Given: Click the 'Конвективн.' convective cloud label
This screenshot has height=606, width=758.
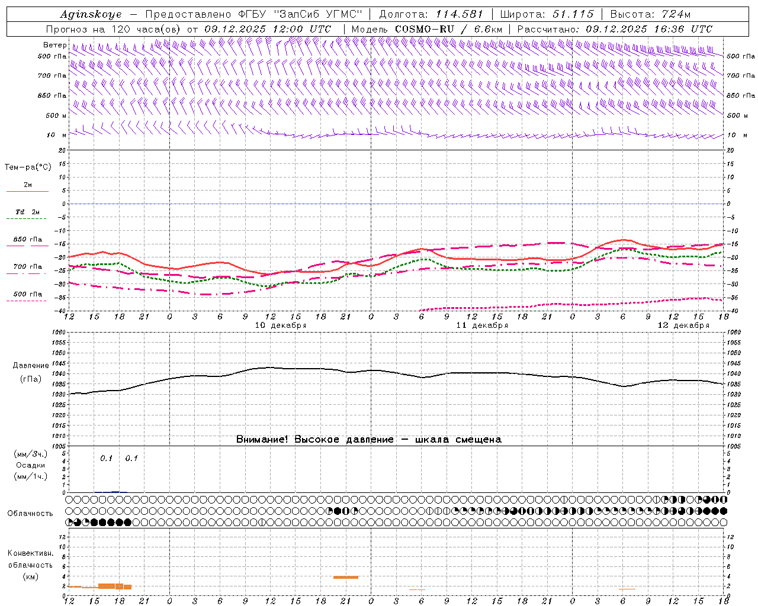Looking at the screenshot, I should 31,553.
